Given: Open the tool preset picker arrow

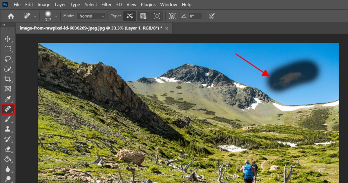Looking at the screenshot, I should click(35, 16).
